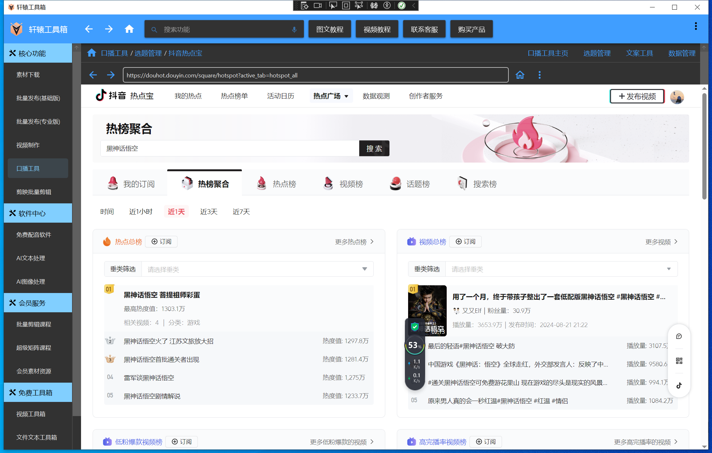Select the 近1小时 time filter
This screenshot has height=453, width=712.
141,212
